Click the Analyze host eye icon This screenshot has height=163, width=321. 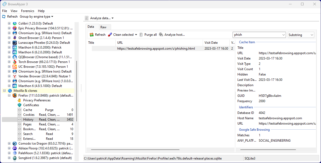point(161,35)
